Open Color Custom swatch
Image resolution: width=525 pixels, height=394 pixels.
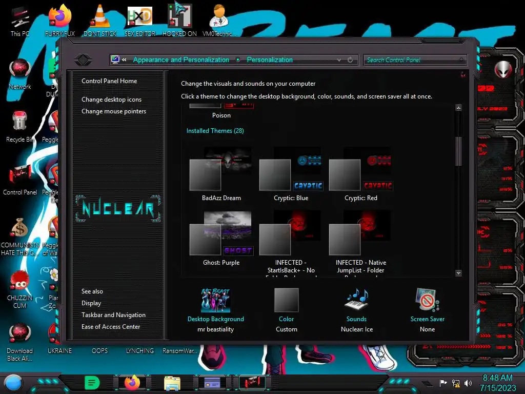tap(286, 300)
